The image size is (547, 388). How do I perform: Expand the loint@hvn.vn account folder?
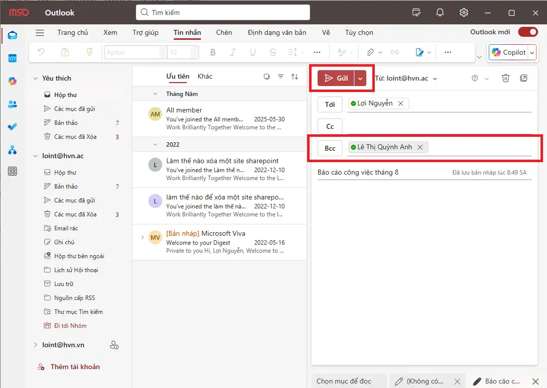pos(35,345)
